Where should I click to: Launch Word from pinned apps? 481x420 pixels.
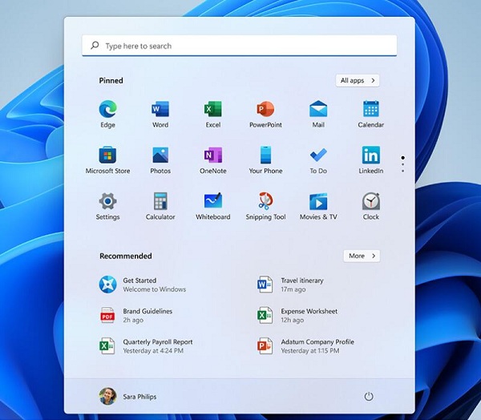pyautogui.click(x=160, y=114)
